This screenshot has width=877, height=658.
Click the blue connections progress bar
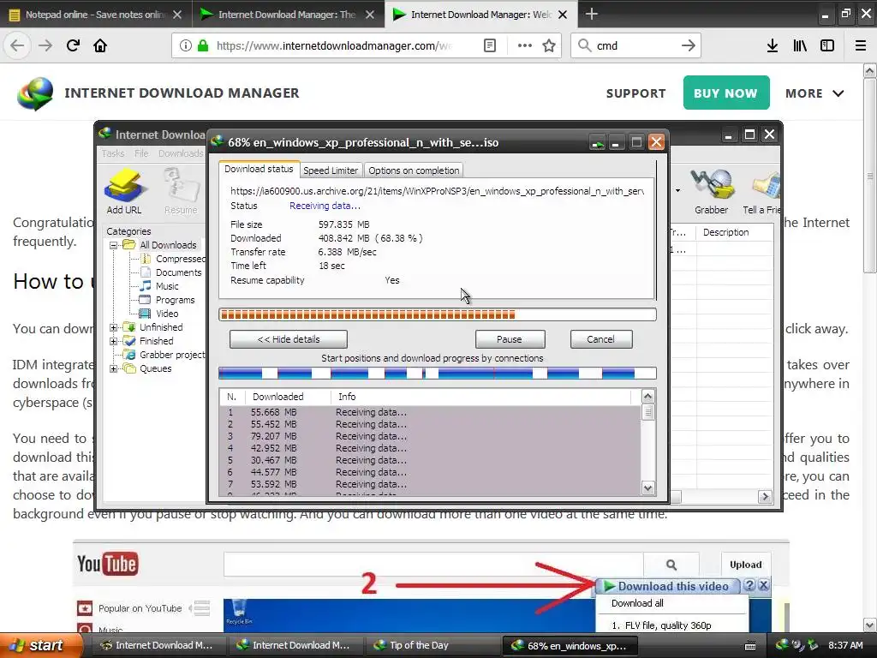(x=438, y=374)
